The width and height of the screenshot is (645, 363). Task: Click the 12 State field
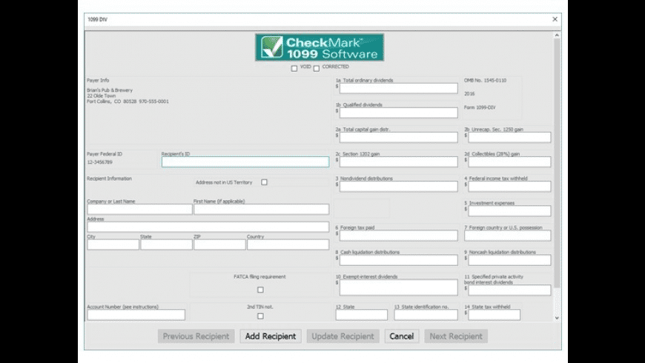(x=362, y=315)
